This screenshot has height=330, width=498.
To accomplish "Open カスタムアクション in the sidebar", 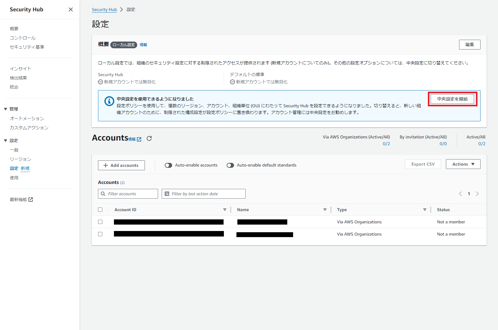I will 29,128.
